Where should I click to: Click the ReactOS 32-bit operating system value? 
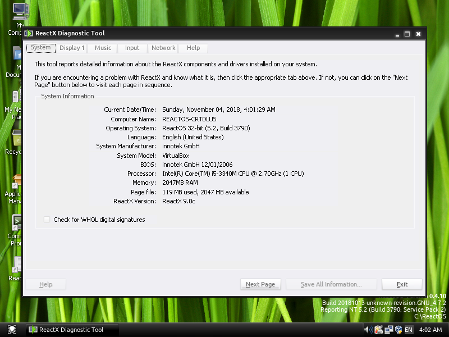point(206,128)
